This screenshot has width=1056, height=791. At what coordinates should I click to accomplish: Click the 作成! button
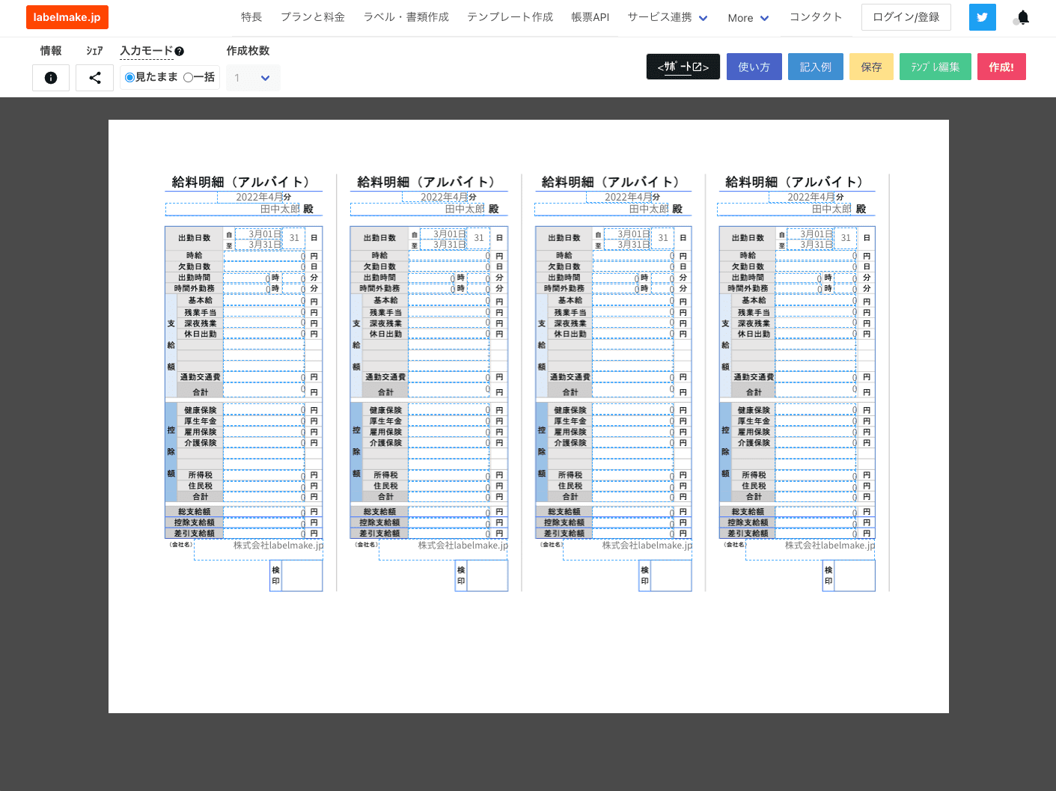pos(1001,67)
